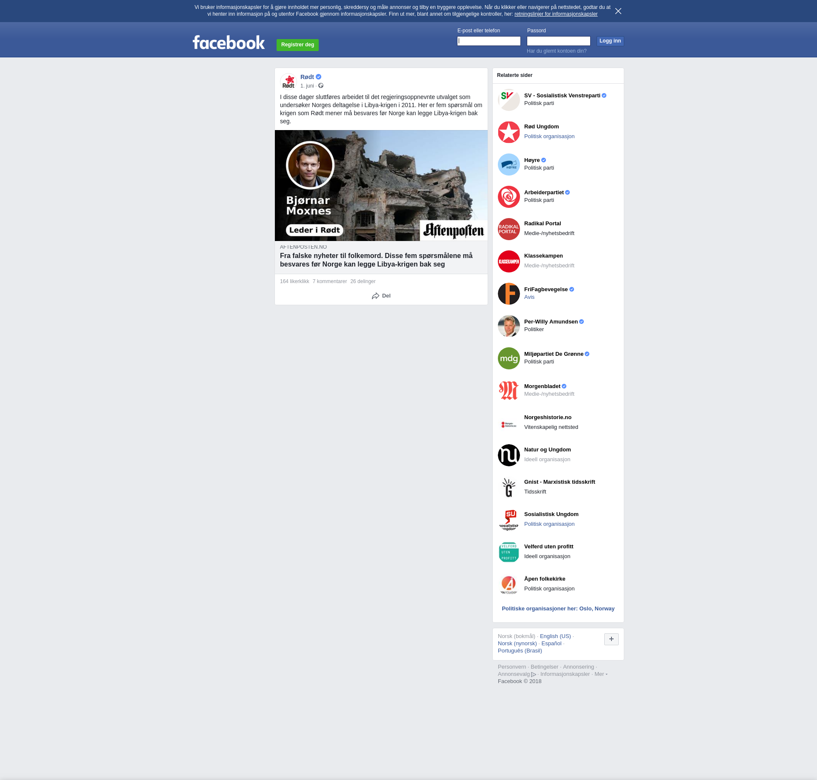Click into the Passord field
Image resolution: width=817 pixels, height=780 pixels.
coord(558,41)
